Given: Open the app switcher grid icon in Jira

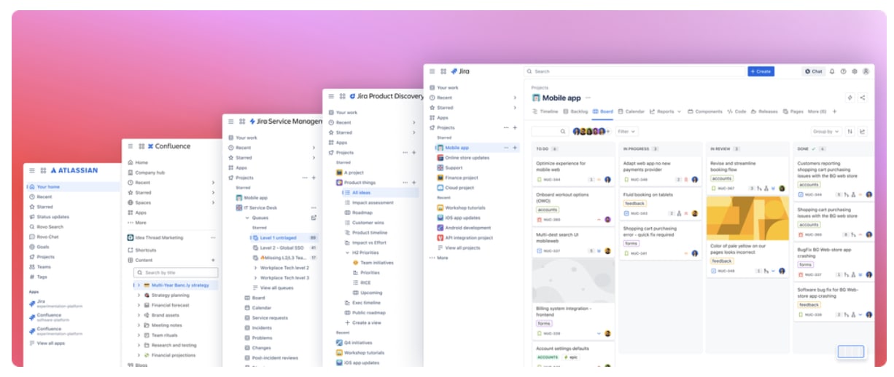Looking at the screenshot, I should point(443,71).
